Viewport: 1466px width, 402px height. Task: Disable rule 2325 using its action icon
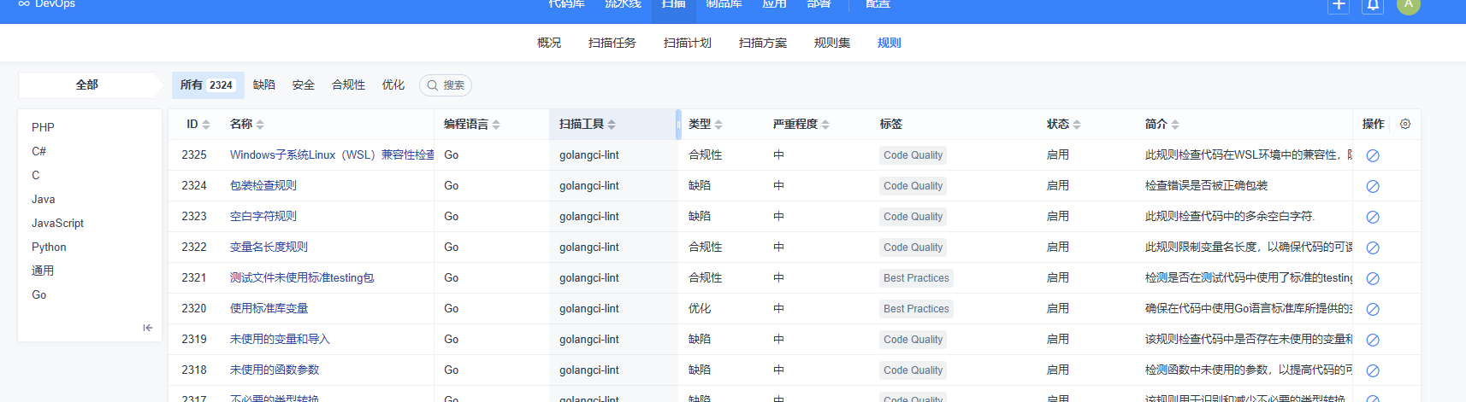click(1373, 155)
